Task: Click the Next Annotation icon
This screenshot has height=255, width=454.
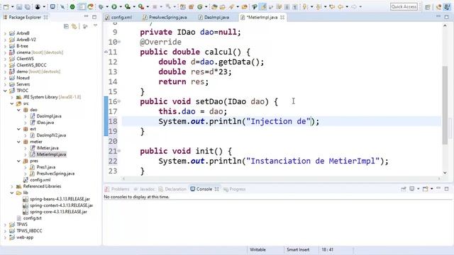Action: (305, 6)
